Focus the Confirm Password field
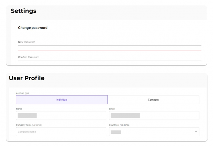The height and width of the screenshot is (146, 213). pos(110,58)
